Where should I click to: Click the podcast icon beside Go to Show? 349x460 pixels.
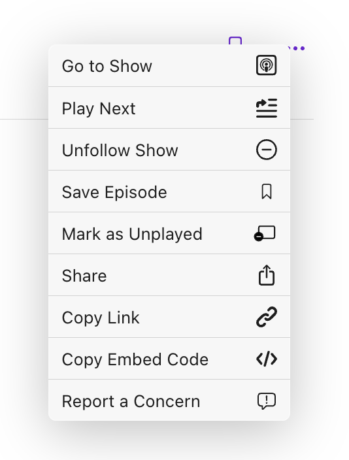266,65
